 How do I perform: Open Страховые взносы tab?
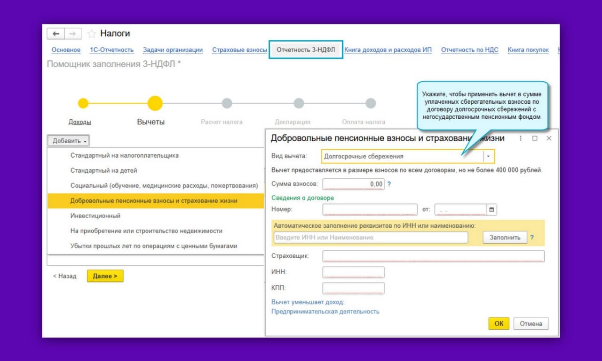pyautogui.click(x=239, y=50)
